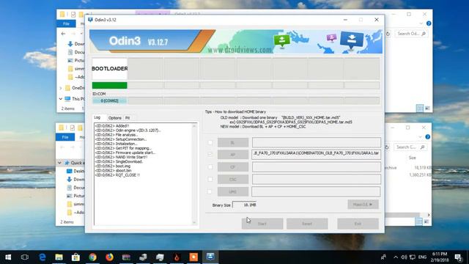This screenshot has width=469, height=264.
Task: Collapse This PC in upper Explorer tree
Action: pyautogui.click(x=61, y=99)
